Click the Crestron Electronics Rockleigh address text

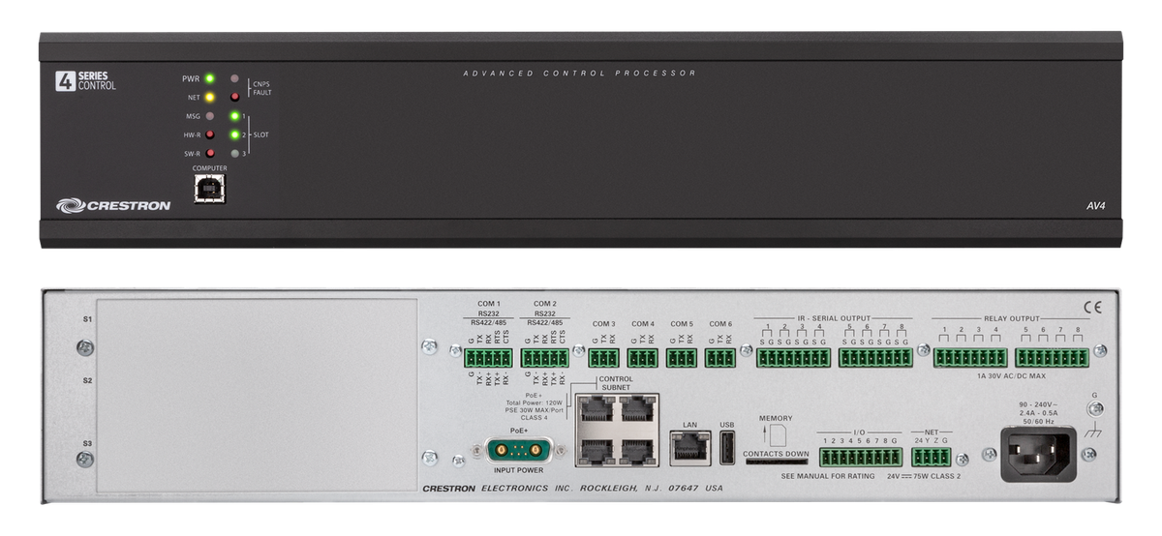(x=572, y=488)
